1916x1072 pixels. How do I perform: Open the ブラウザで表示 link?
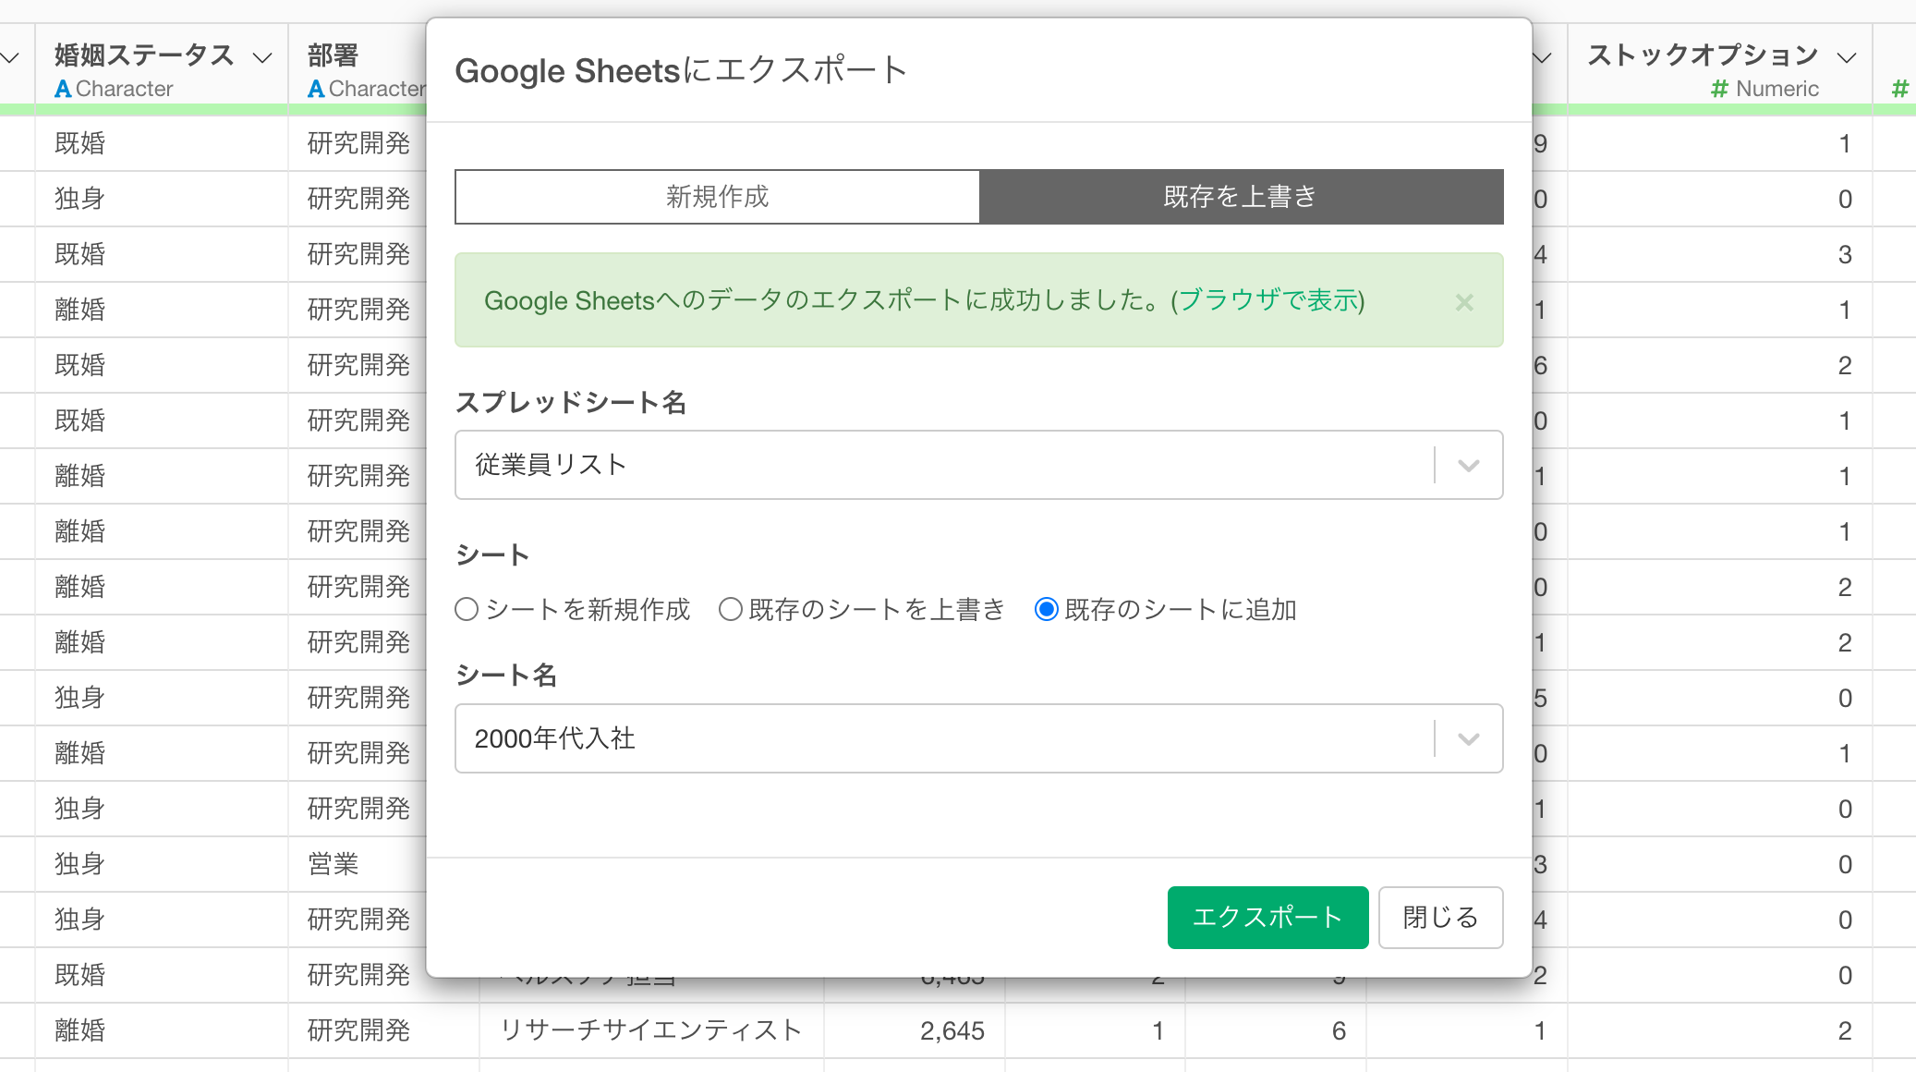(x=1267, y=300)
